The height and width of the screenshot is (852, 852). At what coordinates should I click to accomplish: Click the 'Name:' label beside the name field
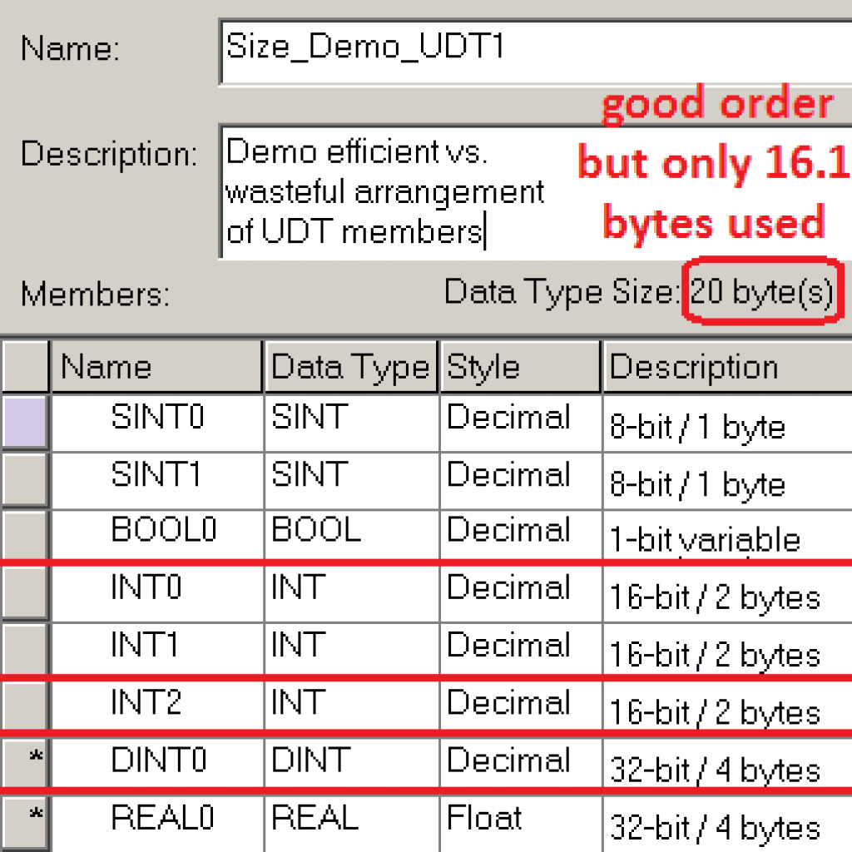70,48
